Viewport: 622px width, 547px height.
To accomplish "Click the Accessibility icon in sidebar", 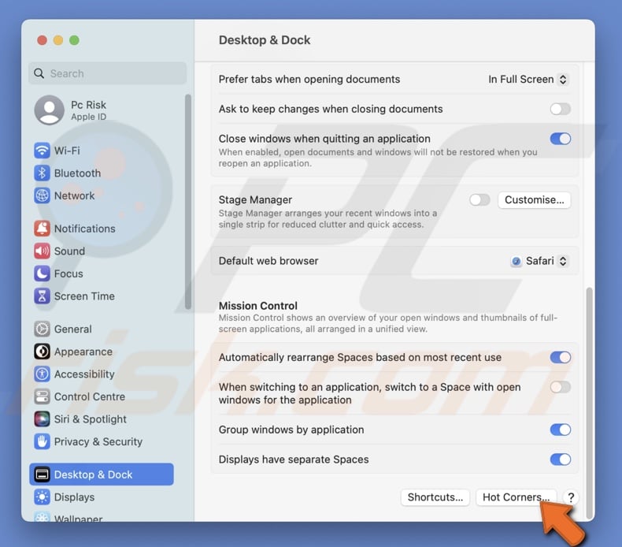I will coord(42,374).
